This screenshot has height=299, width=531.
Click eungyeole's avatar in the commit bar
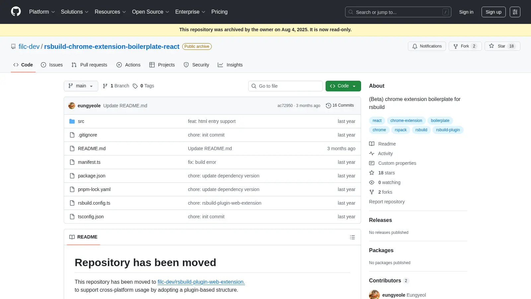click(72, 106)
